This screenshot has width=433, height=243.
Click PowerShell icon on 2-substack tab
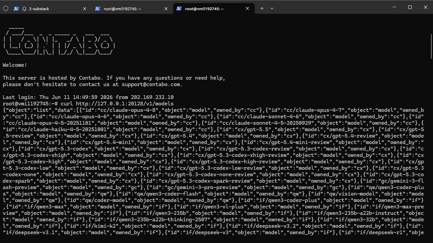point(16,9)
